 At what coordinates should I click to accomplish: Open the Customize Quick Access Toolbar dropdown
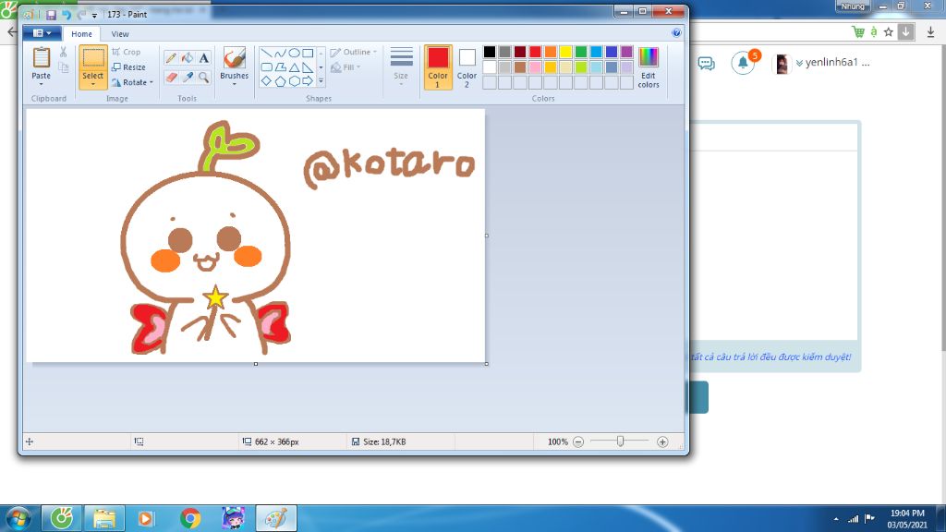[94, 15]
